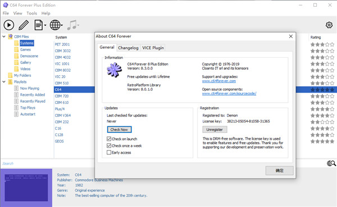Select CBM 510 in the system list
The width and height of the screenshot is (337, 207).
[x=62, y=83]
